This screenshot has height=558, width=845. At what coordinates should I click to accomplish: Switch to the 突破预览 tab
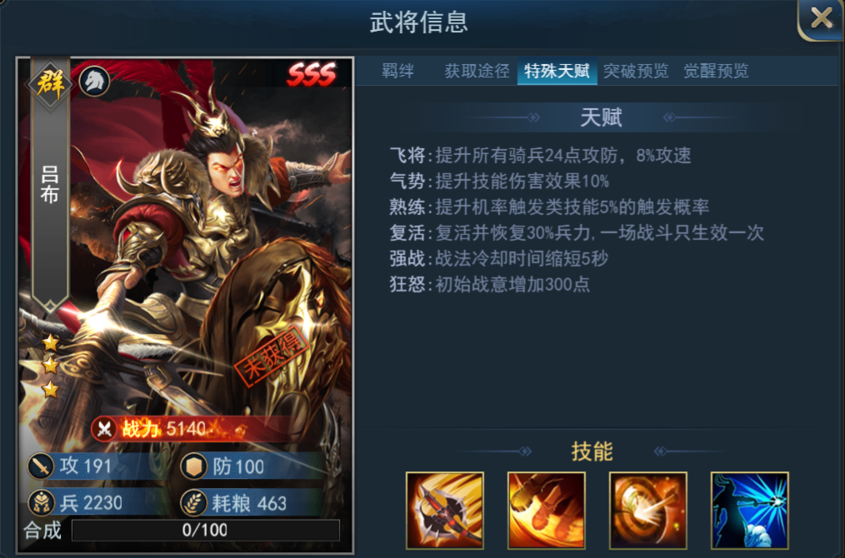point(636,71)
